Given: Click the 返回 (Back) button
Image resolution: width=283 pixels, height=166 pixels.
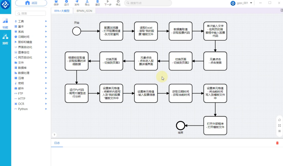Looking at the screenshot, I should 31,3.
